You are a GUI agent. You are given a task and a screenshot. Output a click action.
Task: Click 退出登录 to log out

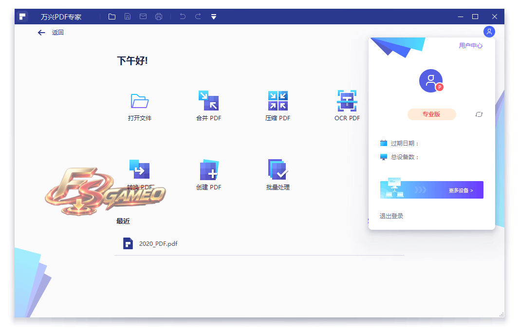pyautogui.click(x=391, y=216)
